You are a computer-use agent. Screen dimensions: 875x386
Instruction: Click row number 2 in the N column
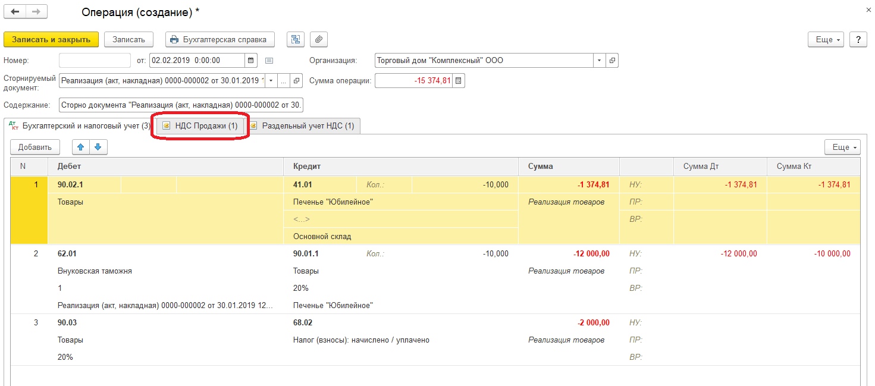pos(36,254)
